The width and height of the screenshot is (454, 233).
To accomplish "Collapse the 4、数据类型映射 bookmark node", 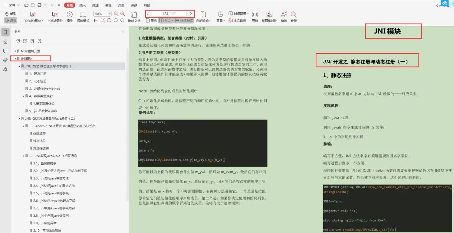I will coord(24,96).
